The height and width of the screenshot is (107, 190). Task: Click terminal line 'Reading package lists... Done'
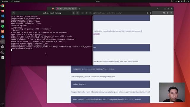[24, 20]
